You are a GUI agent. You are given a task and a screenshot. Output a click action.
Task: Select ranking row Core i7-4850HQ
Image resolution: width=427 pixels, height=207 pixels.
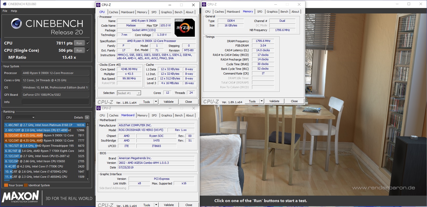(x=45, y=177)
